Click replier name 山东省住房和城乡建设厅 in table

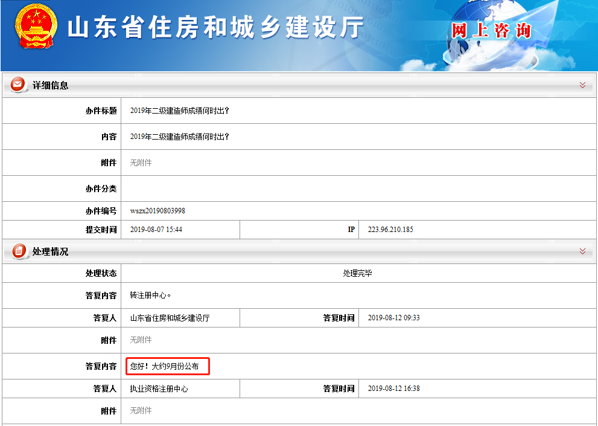pos(170,318)
